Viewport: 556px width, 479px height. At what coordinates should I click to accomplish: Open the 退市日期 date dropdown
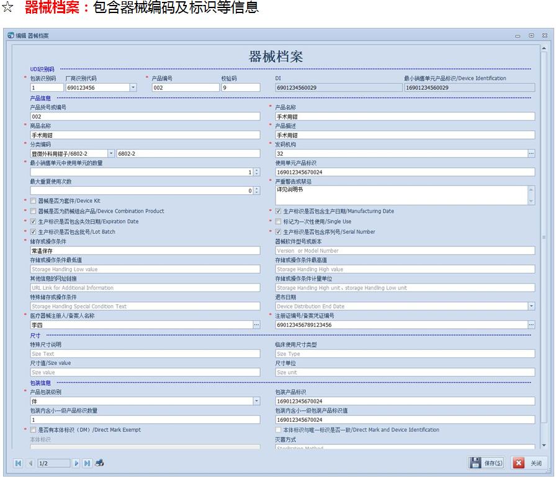point(531,307)
